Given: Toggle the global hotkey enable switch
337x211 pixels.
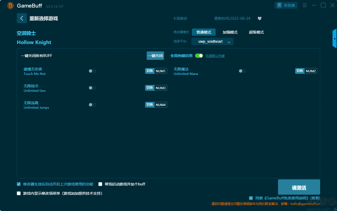Looking at the screenshot, I should point(199,56).
